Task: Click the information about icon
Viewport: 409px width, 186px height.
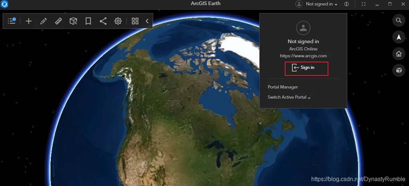Action: pyautogui.click(x=347, y=4)
